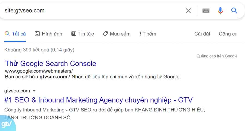Open the arrow dropdown next to gtvseo.com

click(34, 91)
